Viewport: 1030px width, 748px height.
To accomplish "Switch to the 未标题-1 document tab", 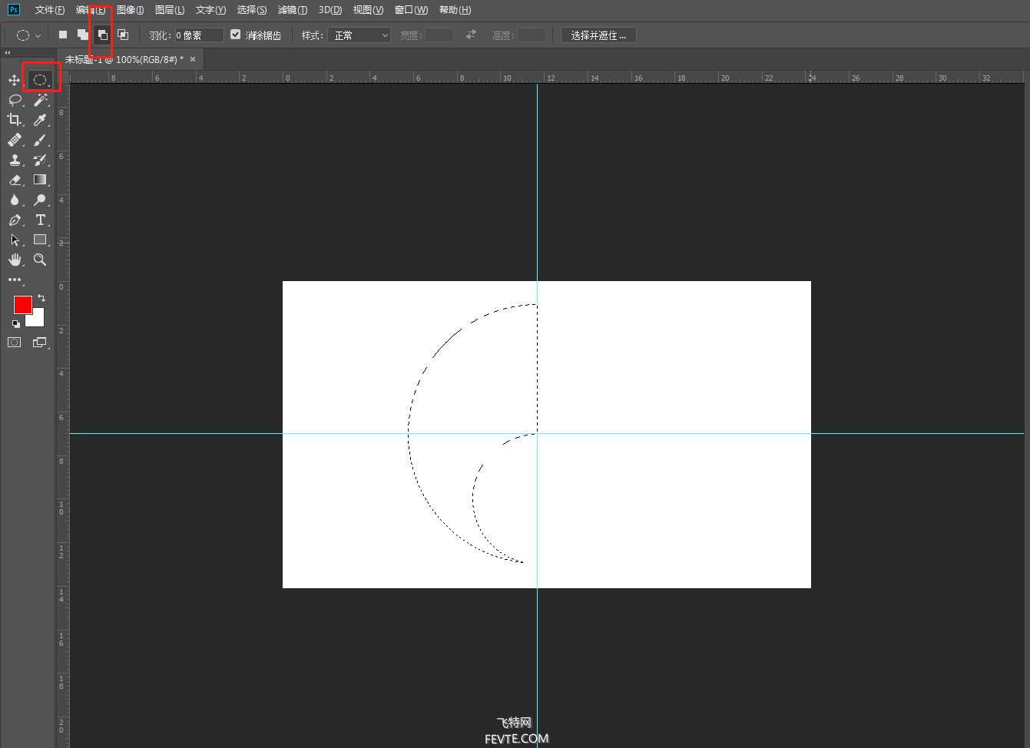I will 124,59.
